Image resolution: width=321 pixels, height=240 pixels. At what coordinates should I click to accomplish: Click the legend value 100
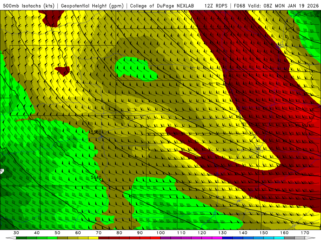[160, 233]
